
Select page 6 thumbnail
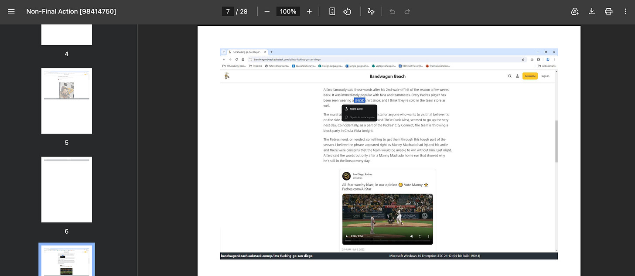[x=67, y=190]
